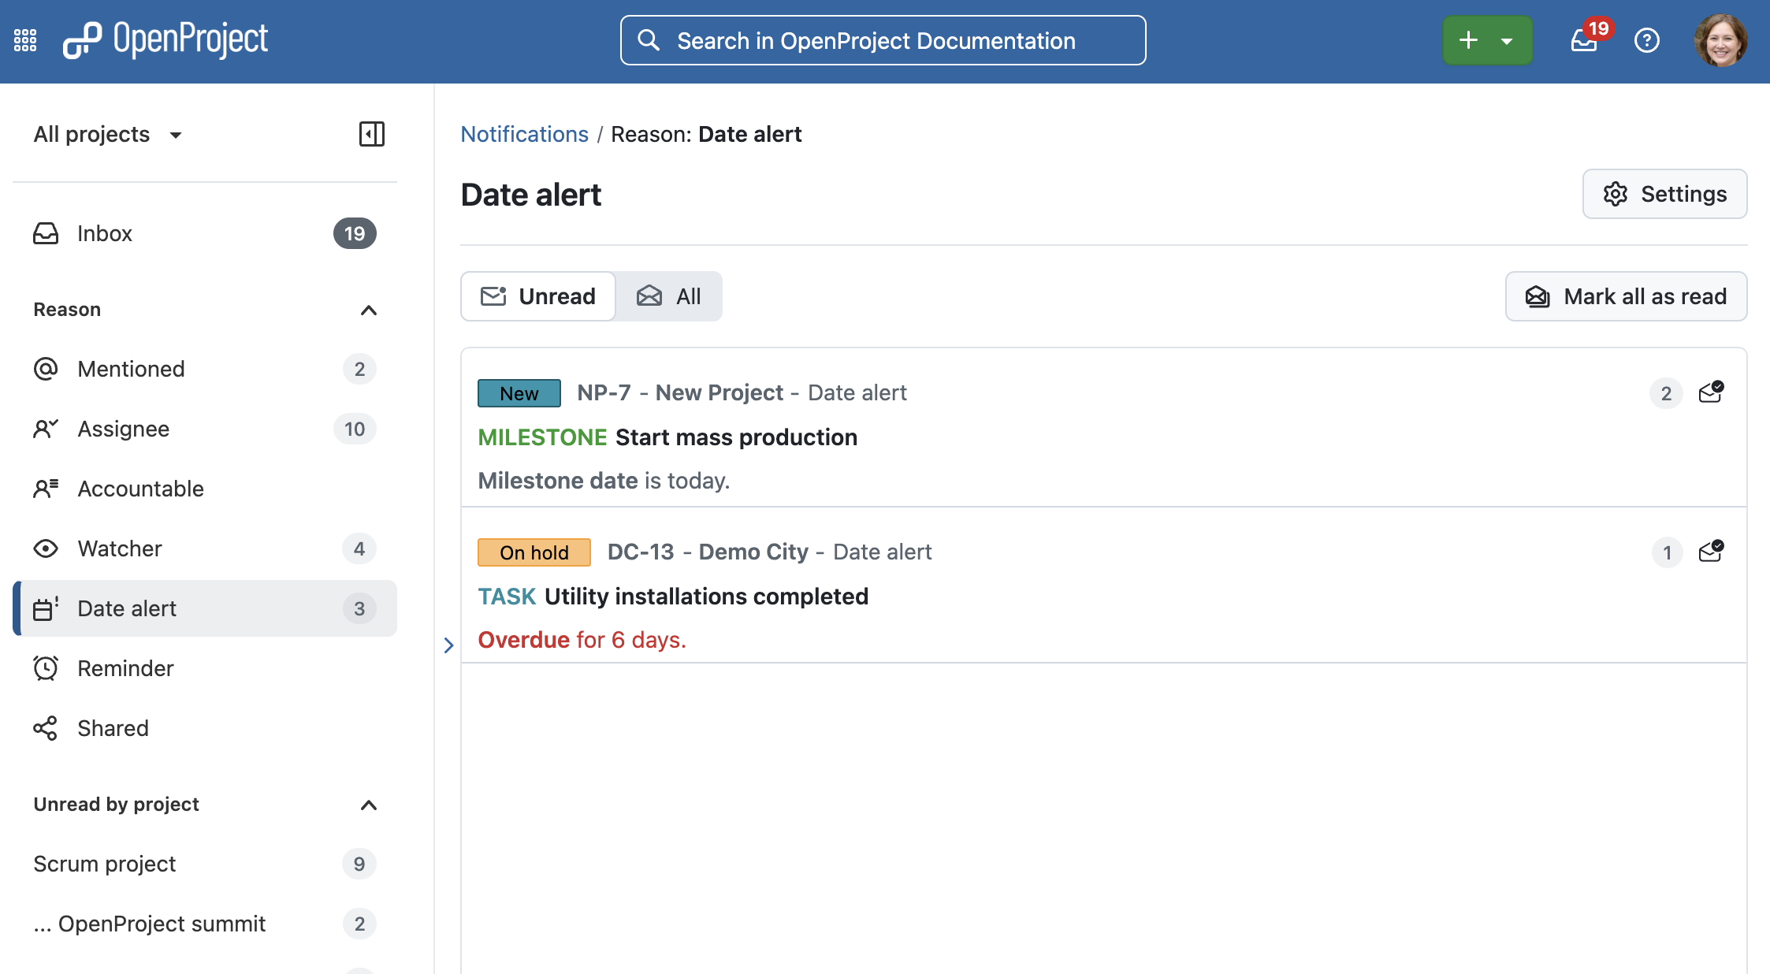Expand the sidebar using the blue chevron

pyautogui.click(x=448, y=645)
